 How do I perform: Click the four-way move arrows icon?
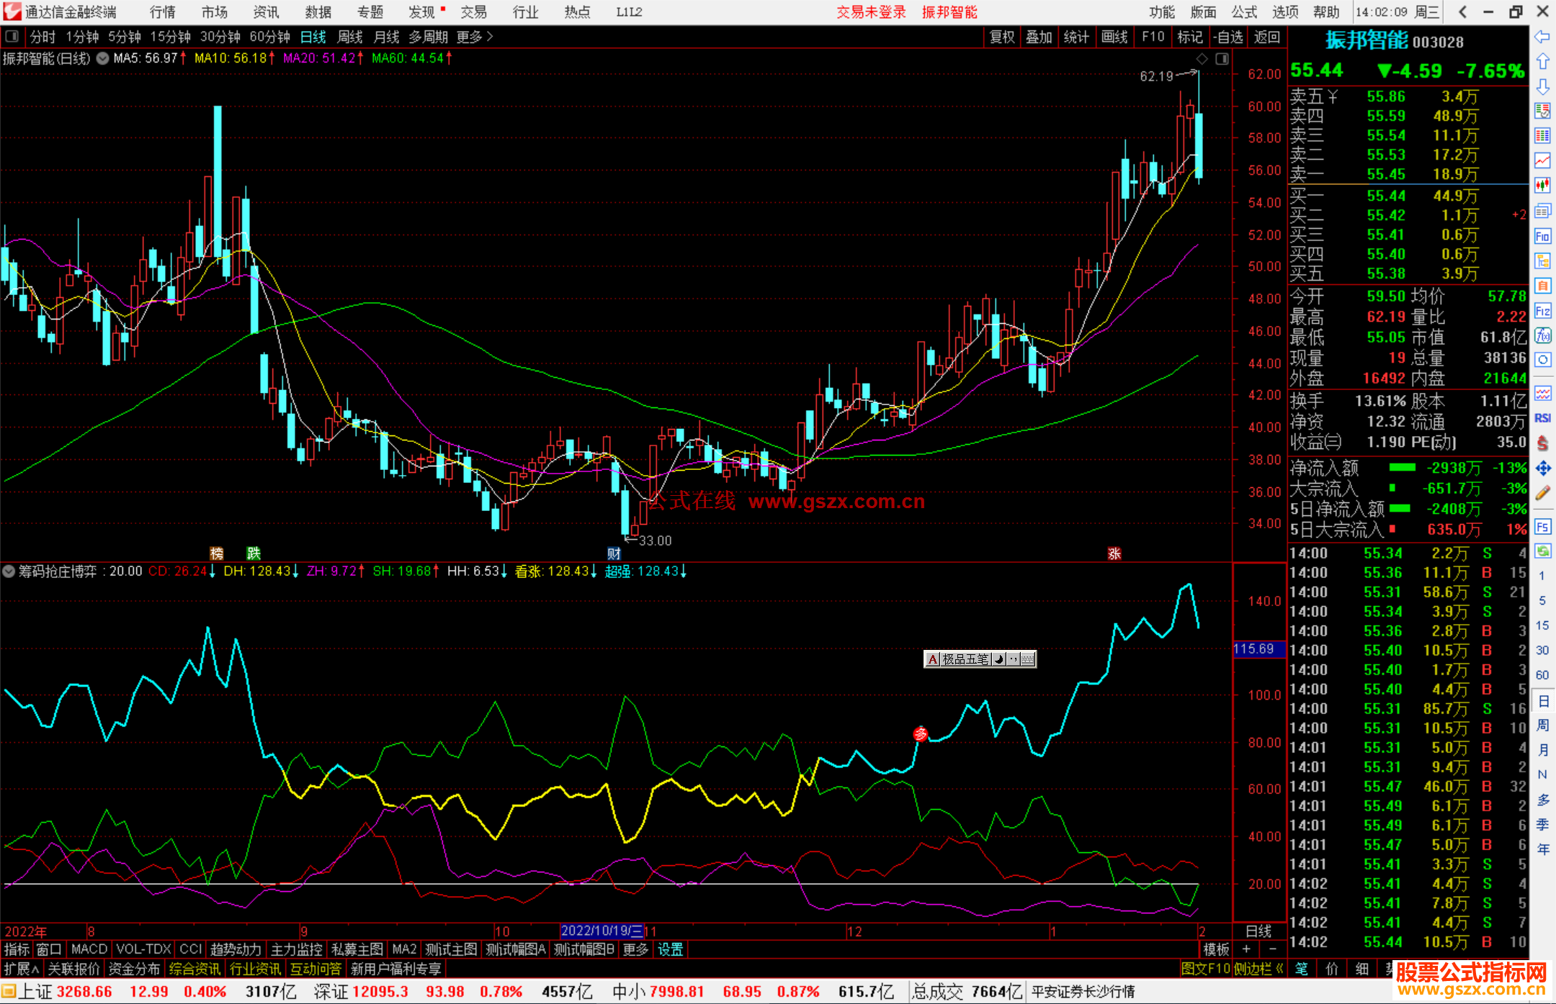tap(1542, 469)
